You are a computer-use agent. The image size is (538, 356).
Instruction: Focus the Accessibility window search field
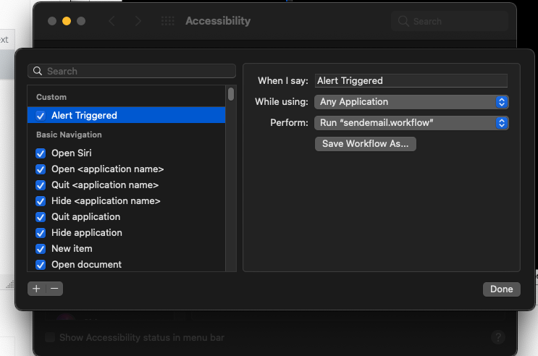(453, 22)
